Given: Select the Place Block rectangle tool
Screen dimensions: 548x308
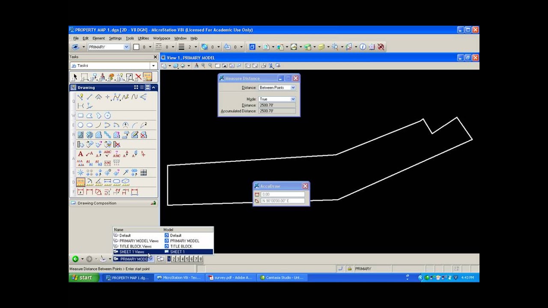Looking at the screenshot, I should pos(80,115).
